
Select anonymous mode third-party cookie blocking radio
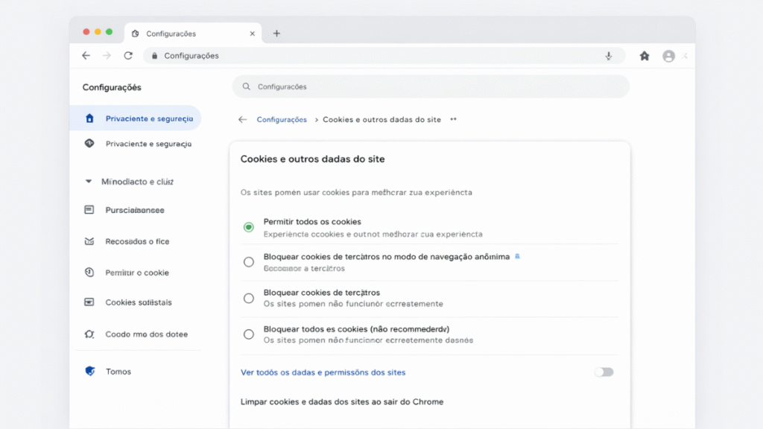249,261
